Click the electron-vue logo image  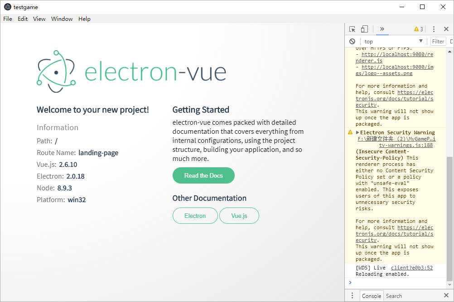click(x=131, y=71)
